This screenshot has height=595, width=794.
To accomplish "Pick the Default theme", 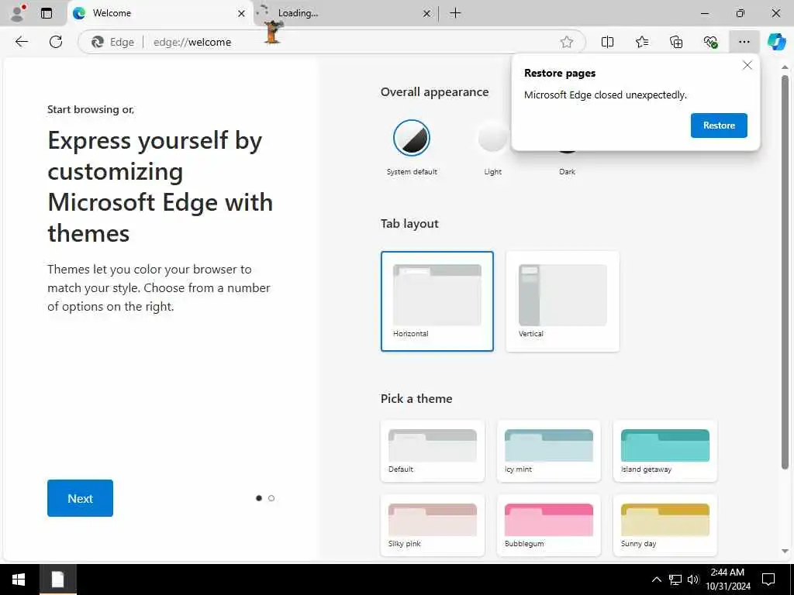I will click(x=433, y=451).
